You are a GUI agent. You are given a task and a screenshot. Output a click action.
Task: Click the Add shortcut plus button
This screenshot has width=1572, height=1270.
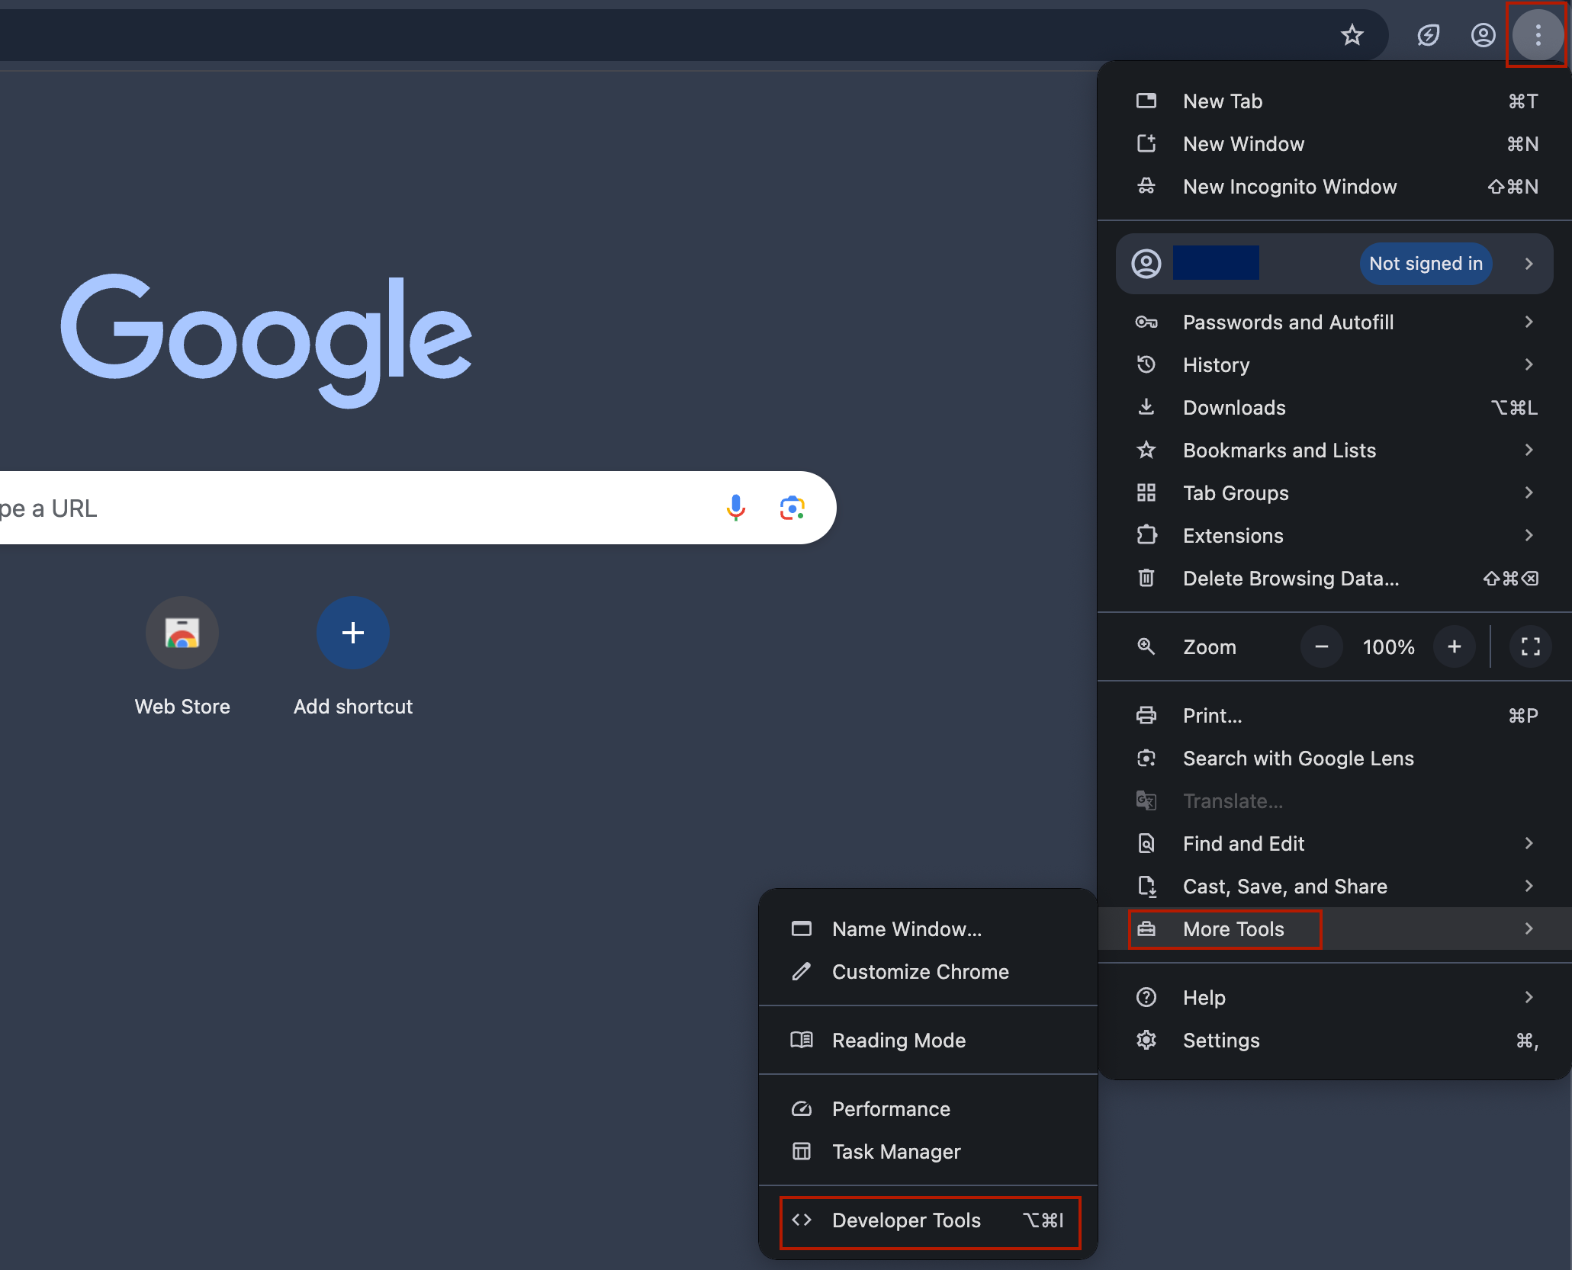352,633
